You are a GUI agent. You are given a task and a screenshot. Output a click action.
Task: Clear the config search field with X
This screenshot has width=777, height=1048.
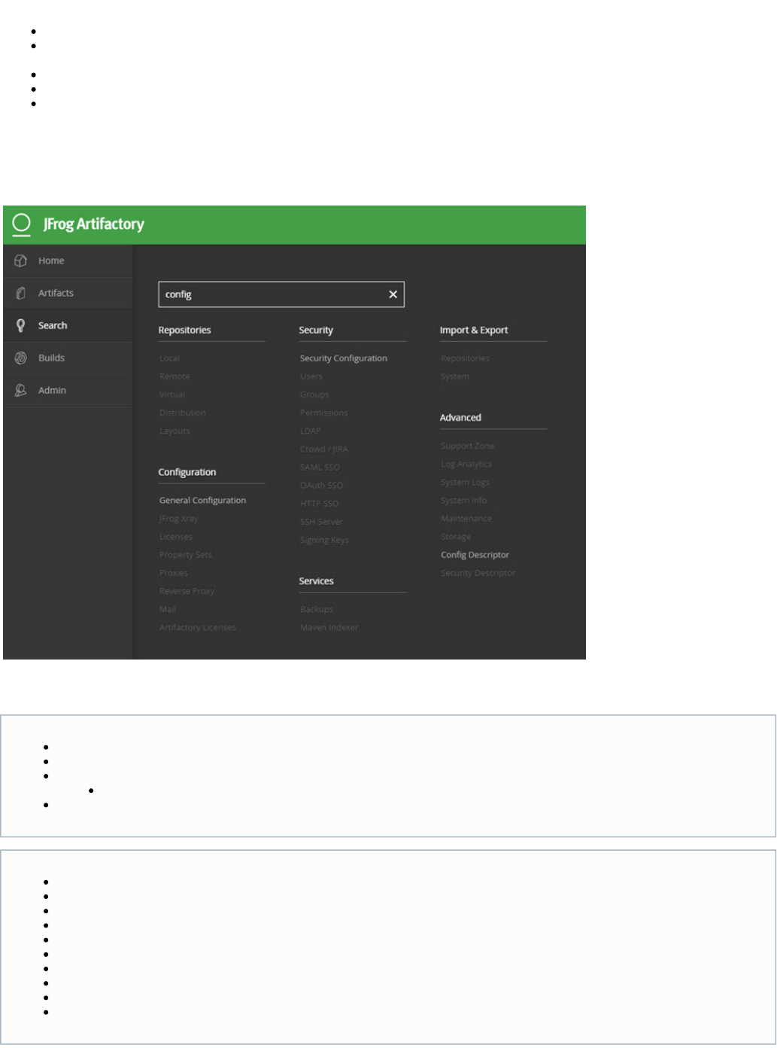click(393, 294)
